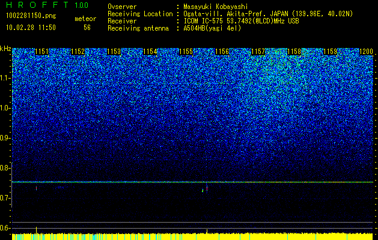Image resolution: width=378 pixels, height=240 pixels.
Task: Click the 1200 time marker
Action: [x=366, y=52]
